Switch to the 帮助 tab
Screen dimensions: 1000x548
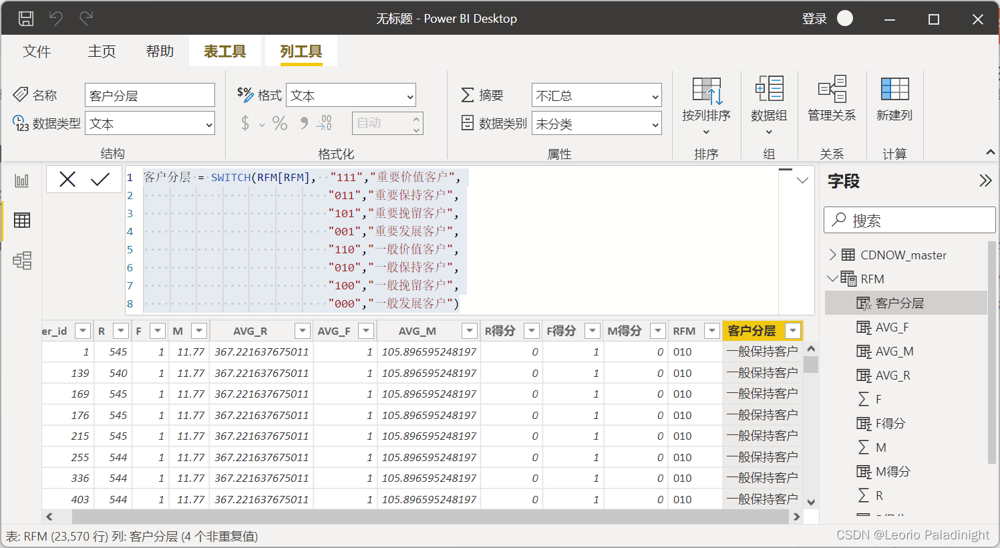tap(160, 51)
